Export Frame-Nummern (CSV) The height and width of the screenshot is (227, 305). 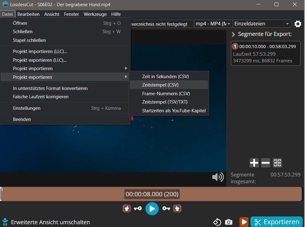[169, 93]
